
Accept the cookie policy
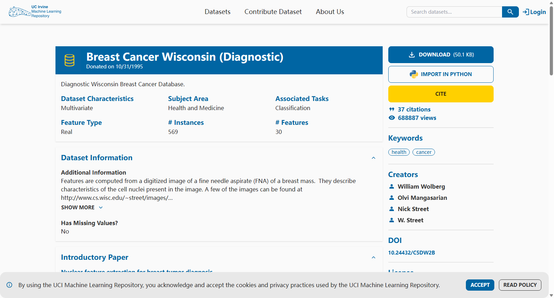[x=480, y=285]
